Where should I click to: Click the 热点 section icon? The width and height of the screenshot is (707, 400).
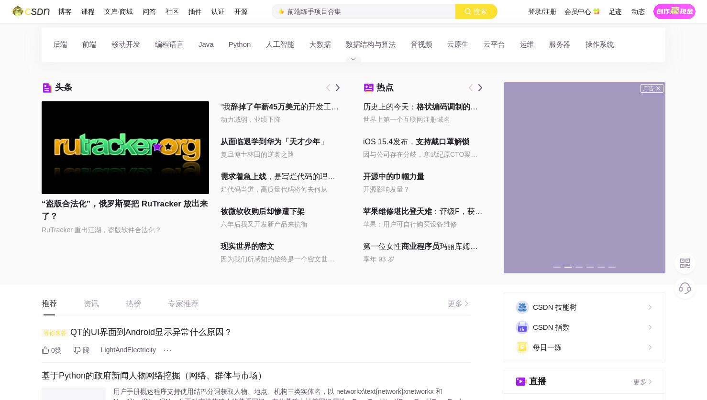pos(368,87)
